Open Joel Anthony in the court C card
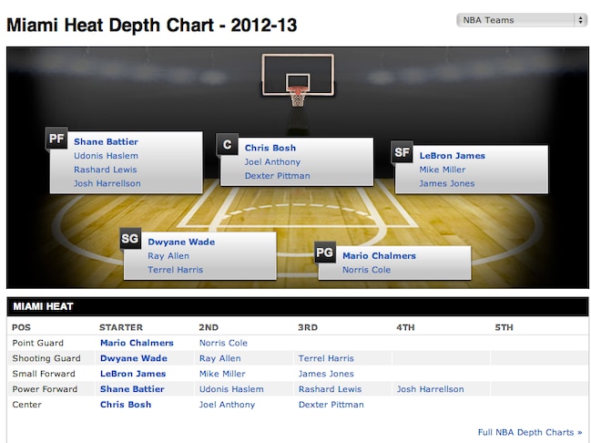Viewport: 591px width, 443px height. click(x=272, y=162)
